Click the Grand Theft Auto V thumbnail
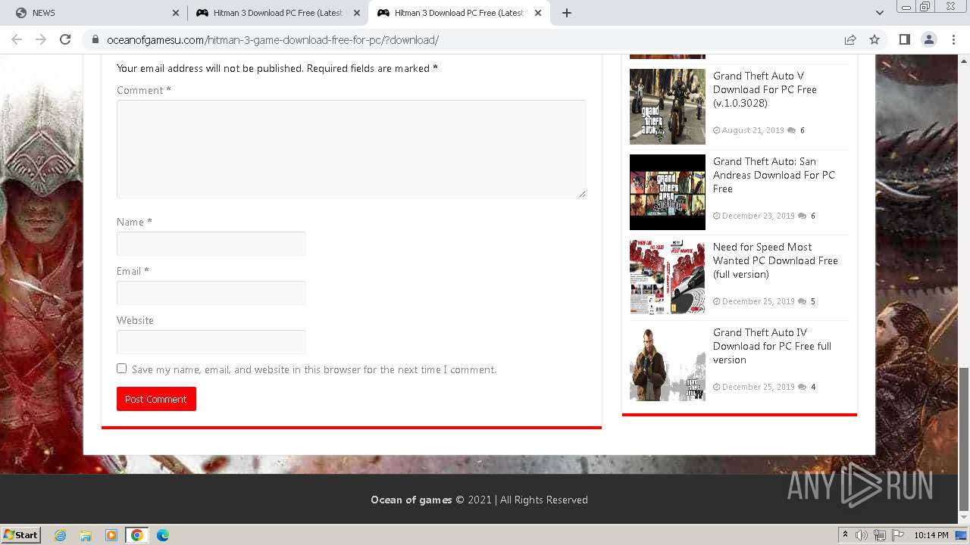The image size is (970, 545). pyautogui.click(x=668, y=107)
